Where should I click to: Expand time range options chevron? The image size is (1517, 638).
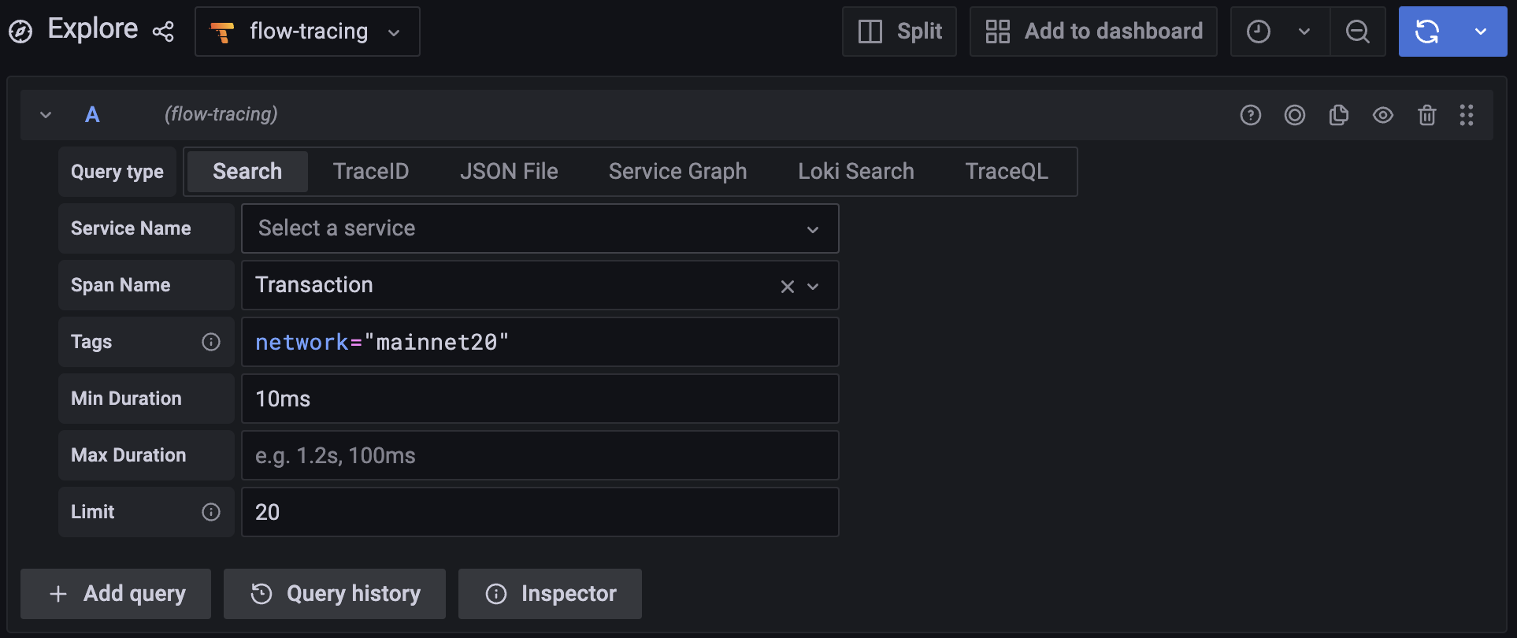coord(1304,32)
